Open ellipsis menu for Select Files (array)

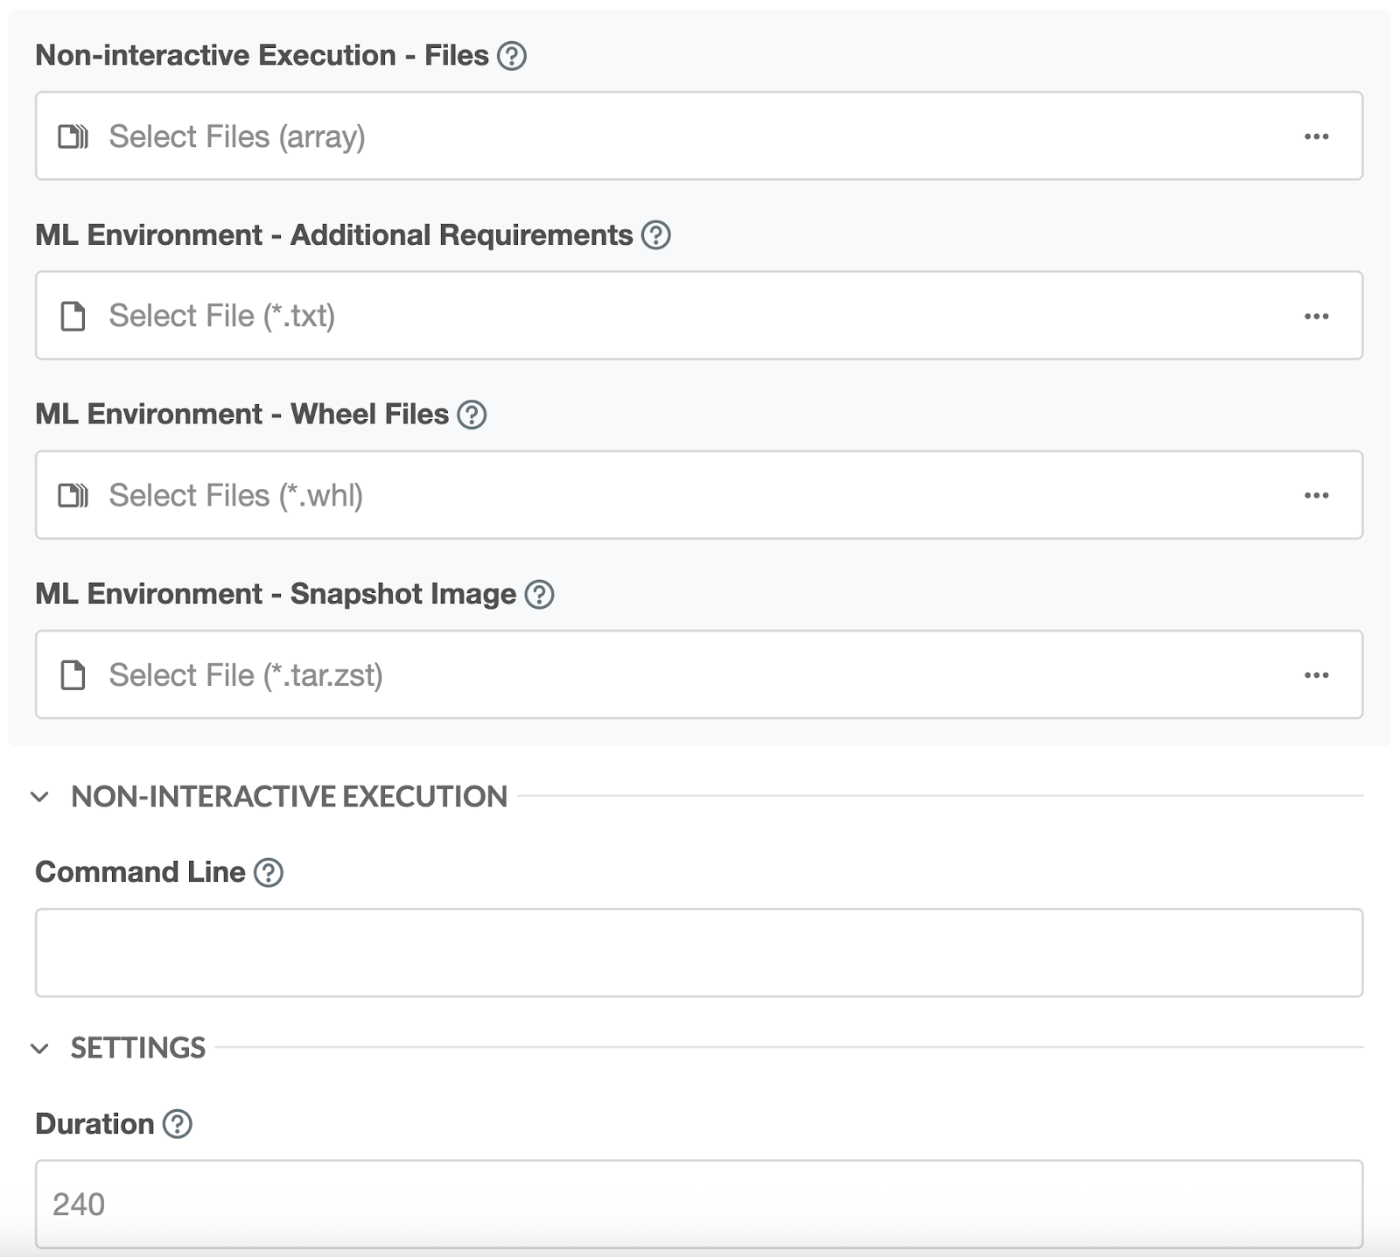tap(1316, 136)
